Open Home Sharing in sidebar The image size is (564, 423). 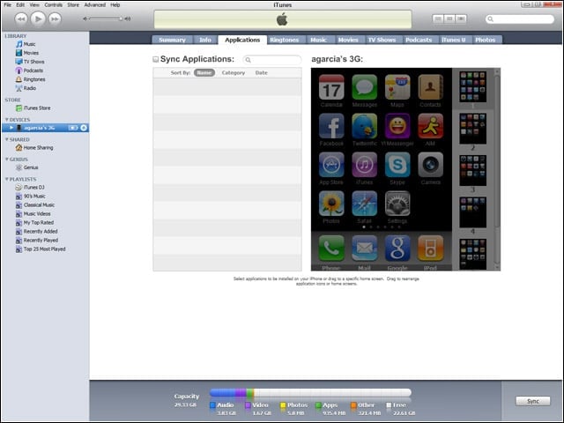pos(34,147)
